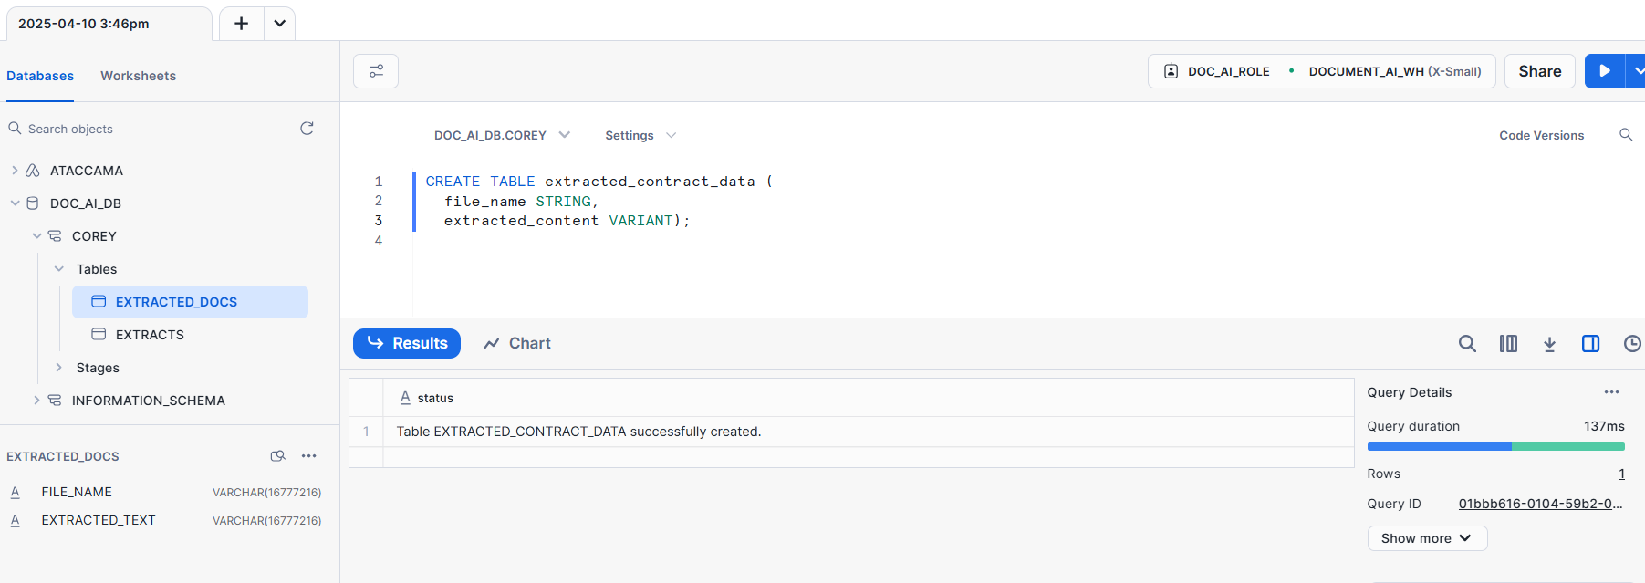Screen dimensions: 1645x583
Task: Open the worksheet filters icon
Action: 376,71
